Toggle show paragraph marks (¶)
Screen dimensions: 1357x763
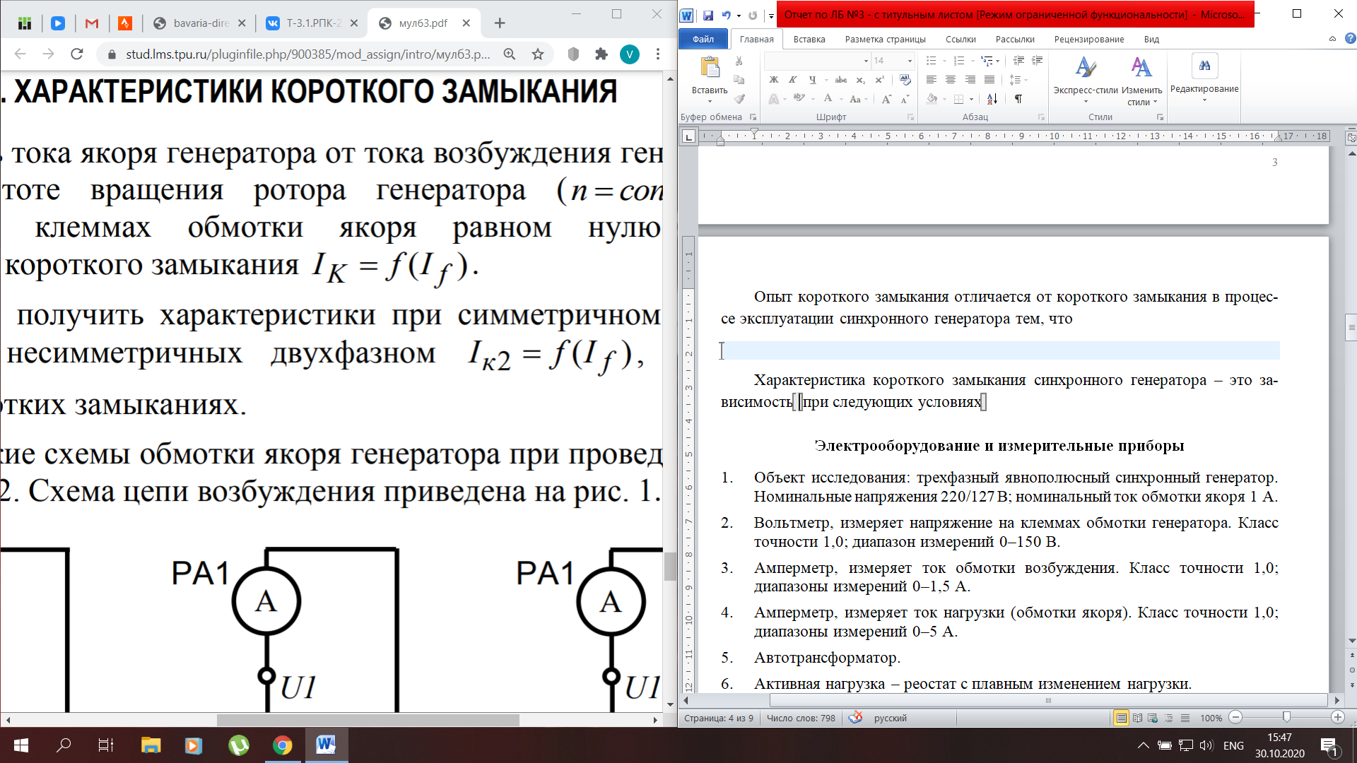(1018, 99)
